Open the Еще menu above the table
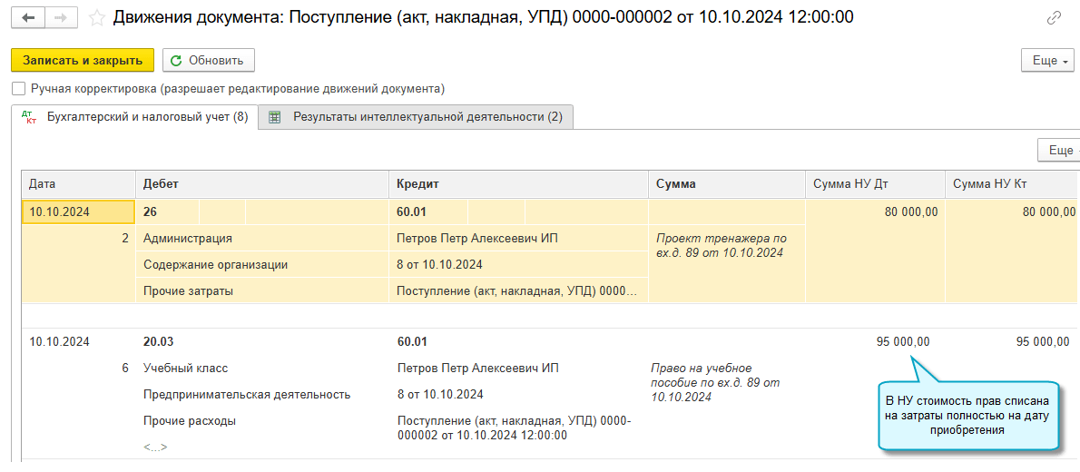 (x=1058, y=151)
